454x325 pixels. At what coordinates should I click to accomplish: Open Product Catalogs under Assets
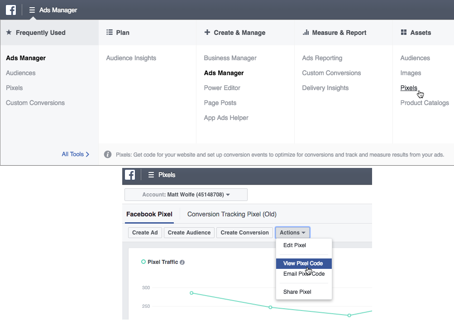pos(425,103)
